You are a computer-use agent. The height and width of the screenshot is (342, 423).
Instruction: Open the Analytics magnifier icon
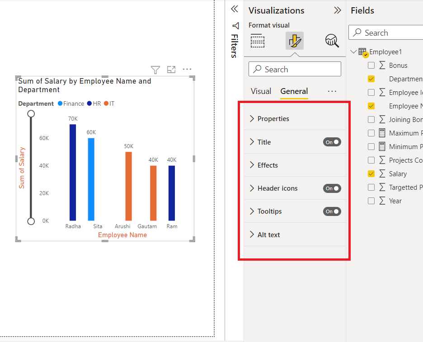click(332, 41)
